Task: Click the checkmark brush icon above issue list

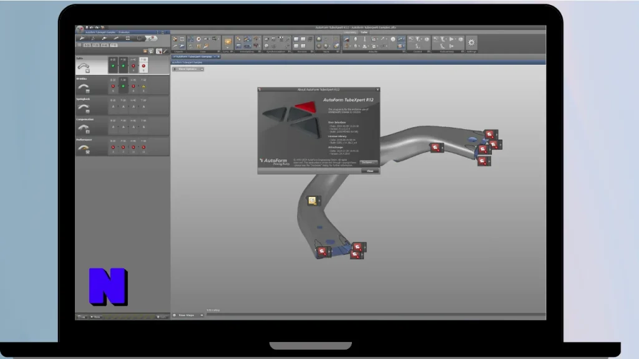Action: [165, 51]
